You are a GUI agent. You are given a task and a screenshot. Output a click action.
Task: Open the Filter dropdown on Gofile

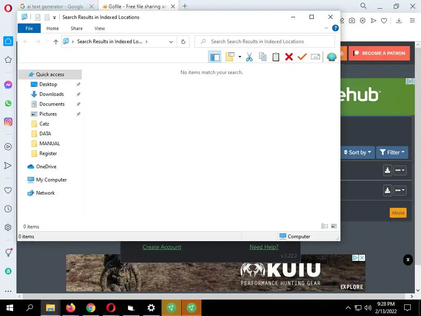[x=392, y=152]
